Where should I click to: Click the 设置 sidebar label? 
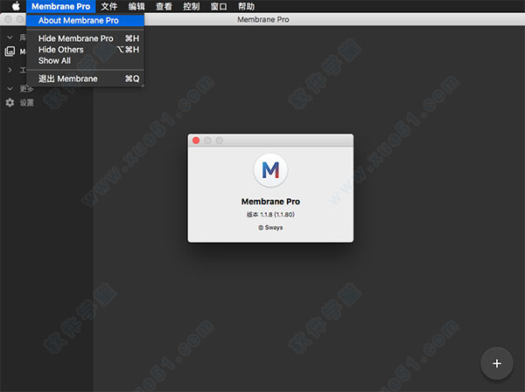coord(27,103)
